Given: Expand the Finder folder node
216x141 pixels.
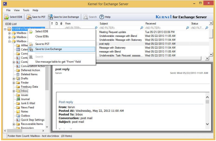Looking at the screenshot, I should click(14, 83).
